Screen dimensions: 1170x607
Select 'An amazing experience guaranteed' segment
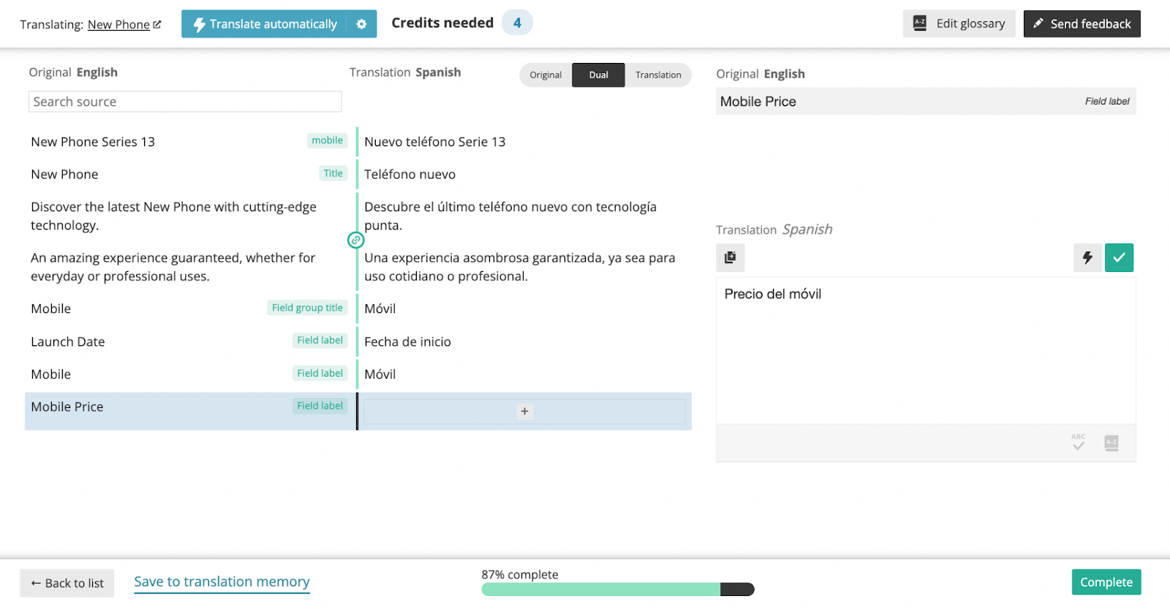(189, 267)
